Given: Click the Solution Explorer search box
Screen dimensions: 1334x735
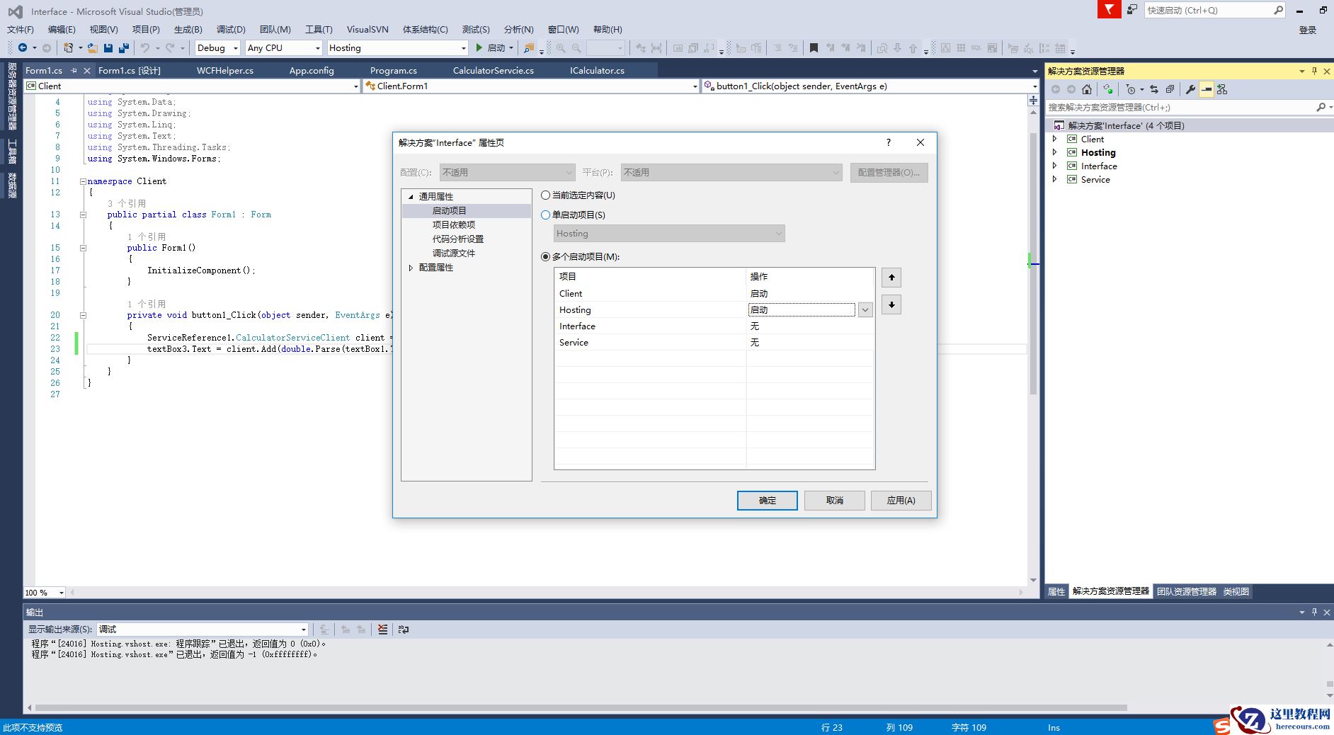Looking at the screenshot, I should 1179,108.
